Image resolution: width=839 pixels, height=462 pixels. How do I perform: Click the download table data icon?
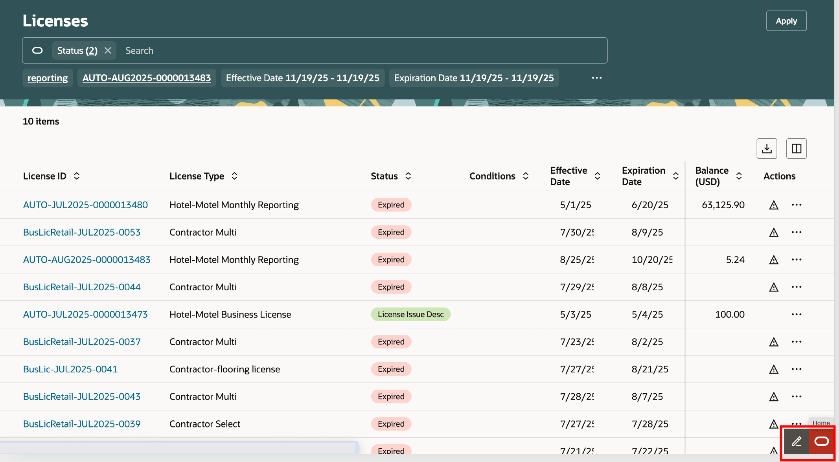(767, 148)
